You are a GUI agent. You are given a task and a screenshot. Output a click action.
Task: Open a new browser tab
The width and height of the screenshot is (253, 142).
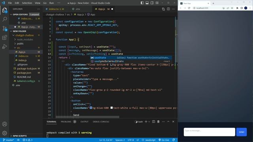coord(213,3)
